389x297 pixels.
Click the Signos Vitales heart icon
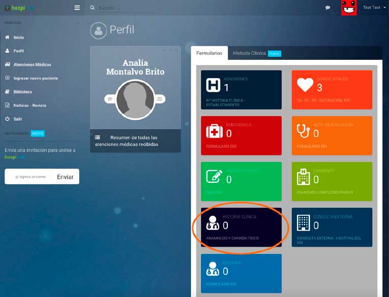[305, 85]
